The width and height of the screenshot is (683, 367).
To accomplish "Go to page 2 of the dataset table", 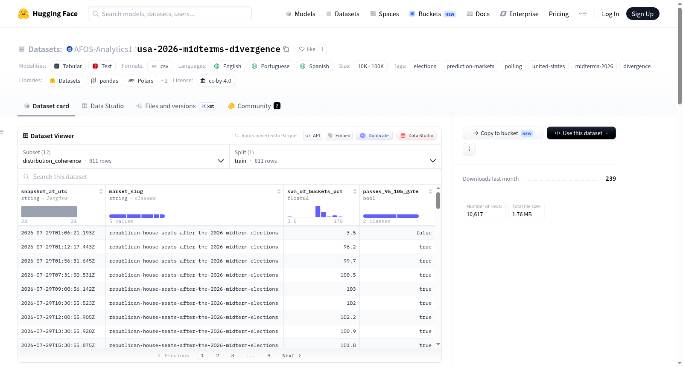I will (x=218, y=355).
